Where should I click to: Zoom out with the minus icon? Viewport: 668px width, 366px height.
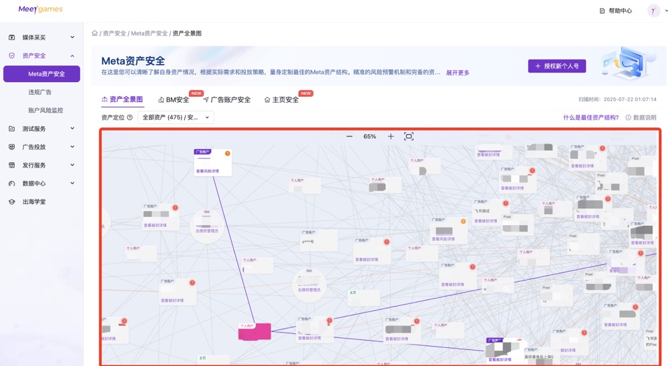point(349,136)
